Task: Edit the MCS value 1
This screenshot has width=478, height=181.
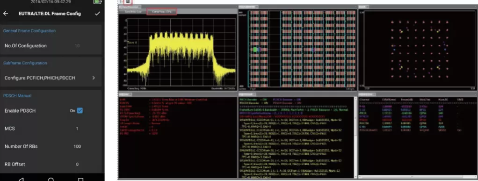Action: (x=77, y=129)
